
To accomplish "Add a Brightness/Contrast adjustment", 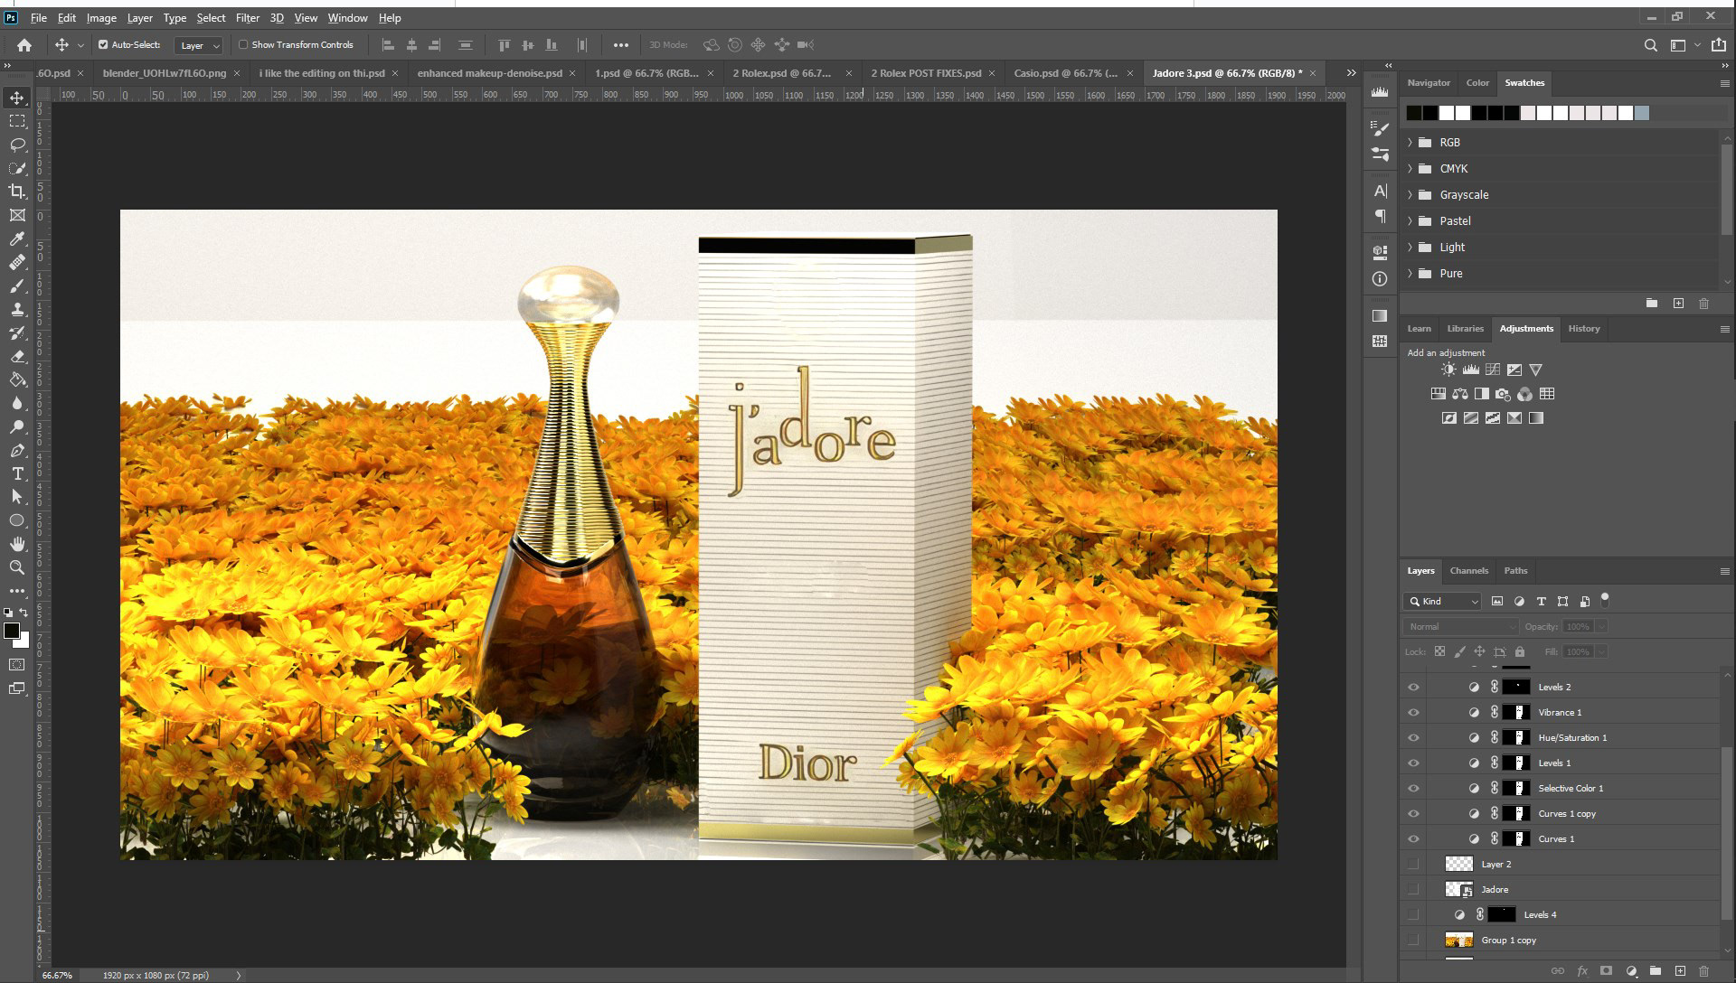I will tap(1448, 370).
